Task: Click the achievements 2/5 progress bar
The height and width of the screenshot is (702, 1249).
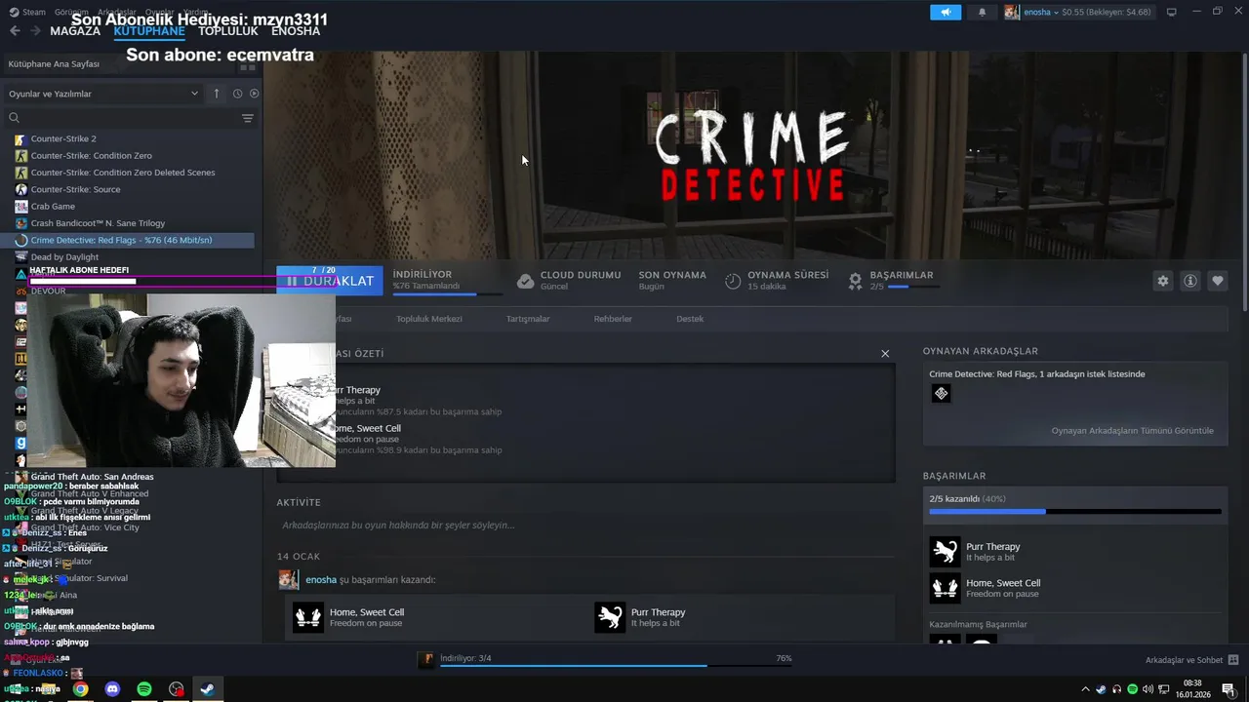Action: (x=1075, y=511)
